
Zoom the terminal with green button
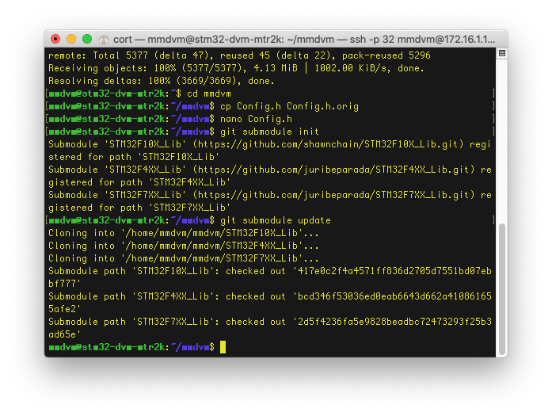[x=87, y=39]
